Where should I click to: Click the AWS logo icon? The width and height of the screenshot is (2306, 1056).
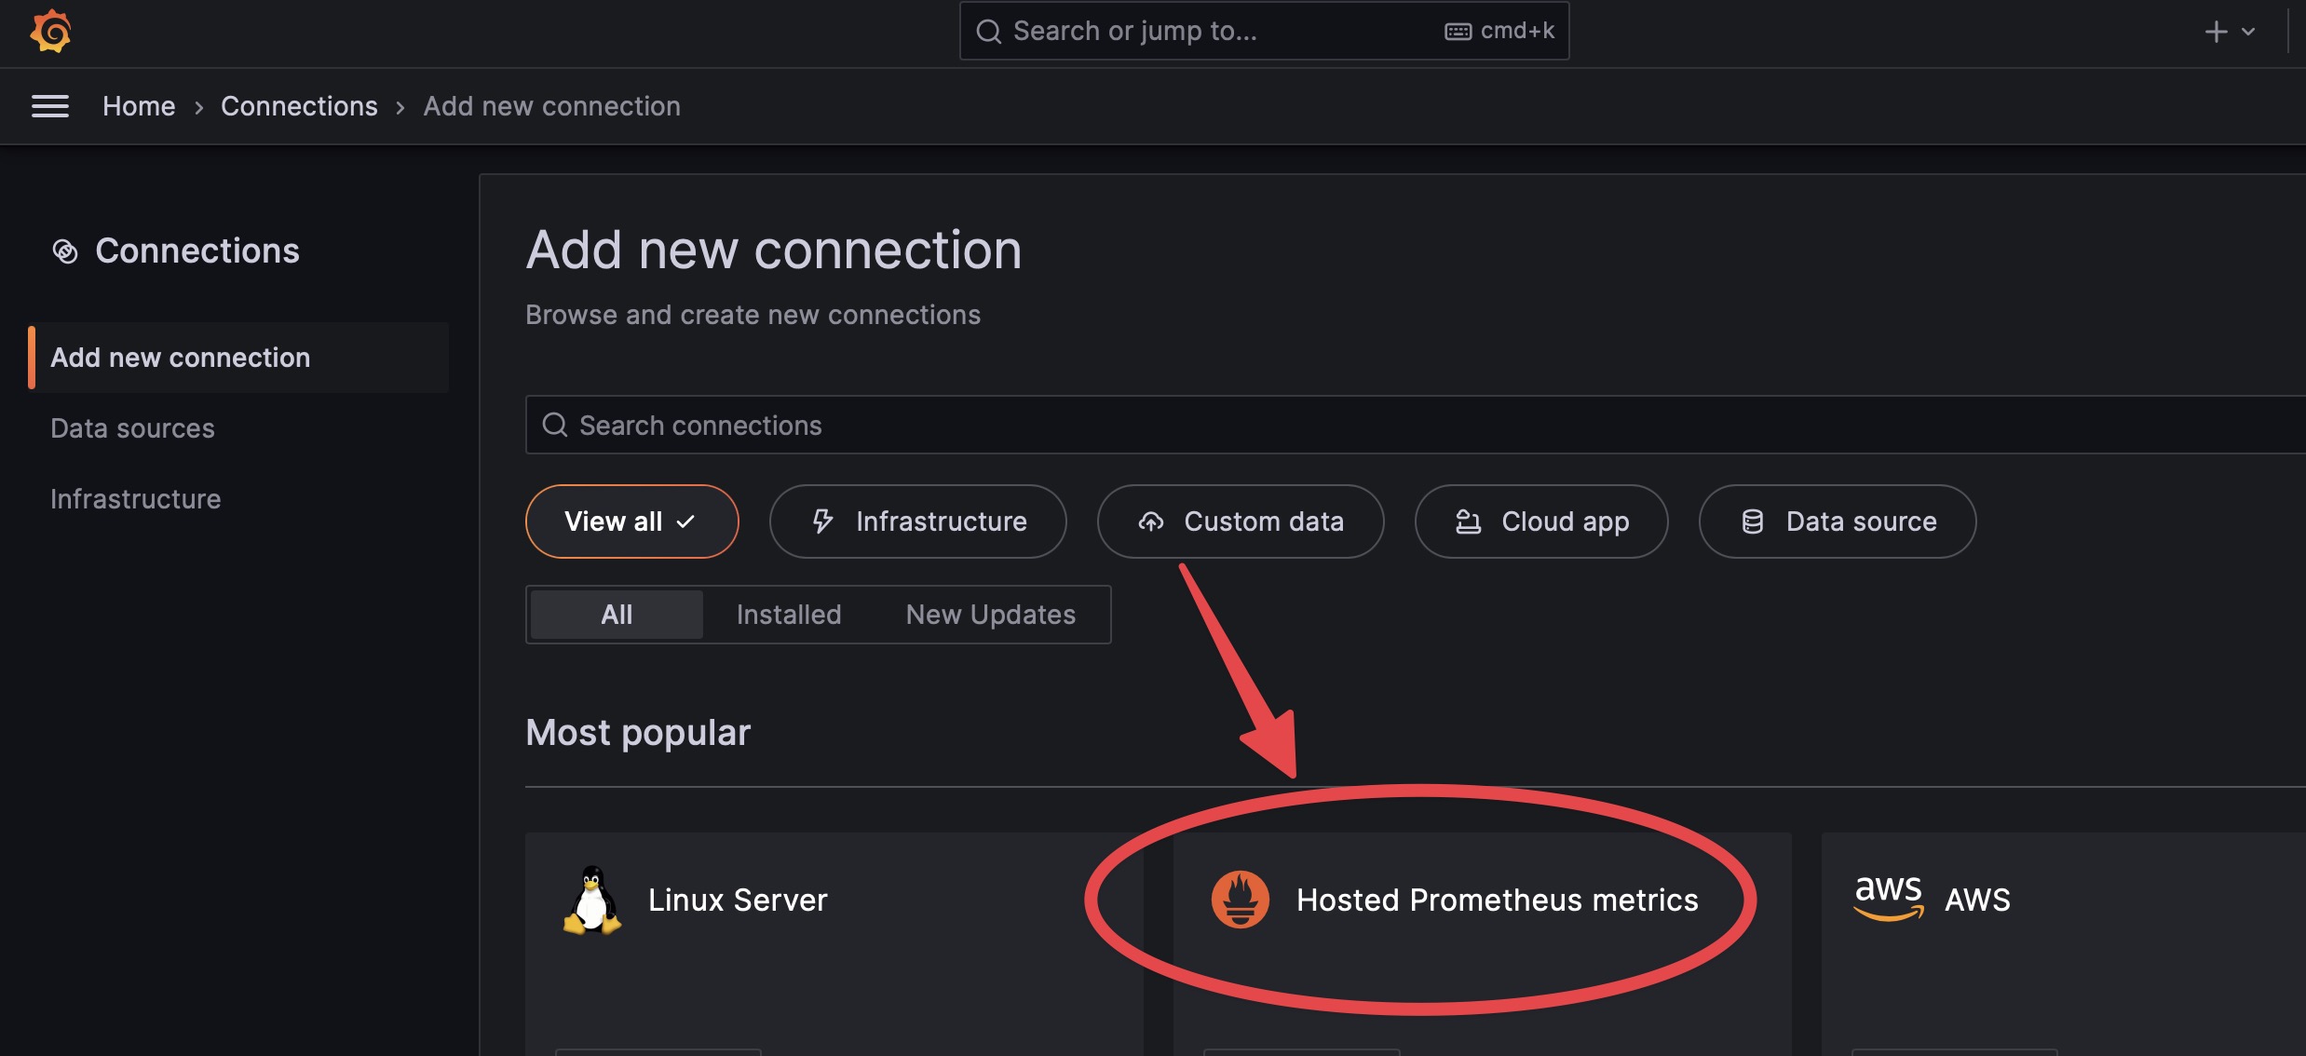tap(1889, 897)
